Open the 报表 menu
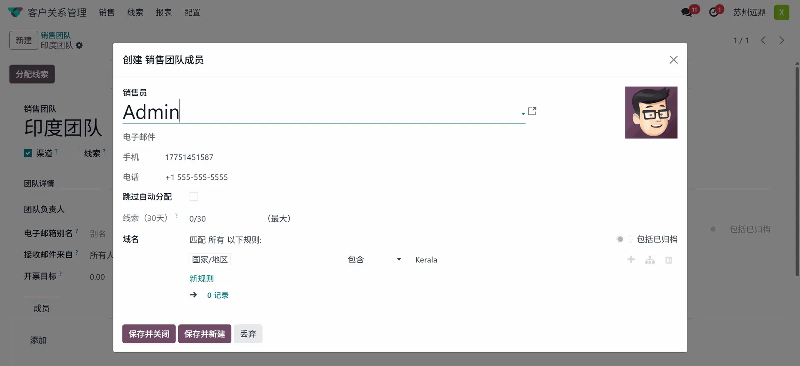 tap(164, 12)
